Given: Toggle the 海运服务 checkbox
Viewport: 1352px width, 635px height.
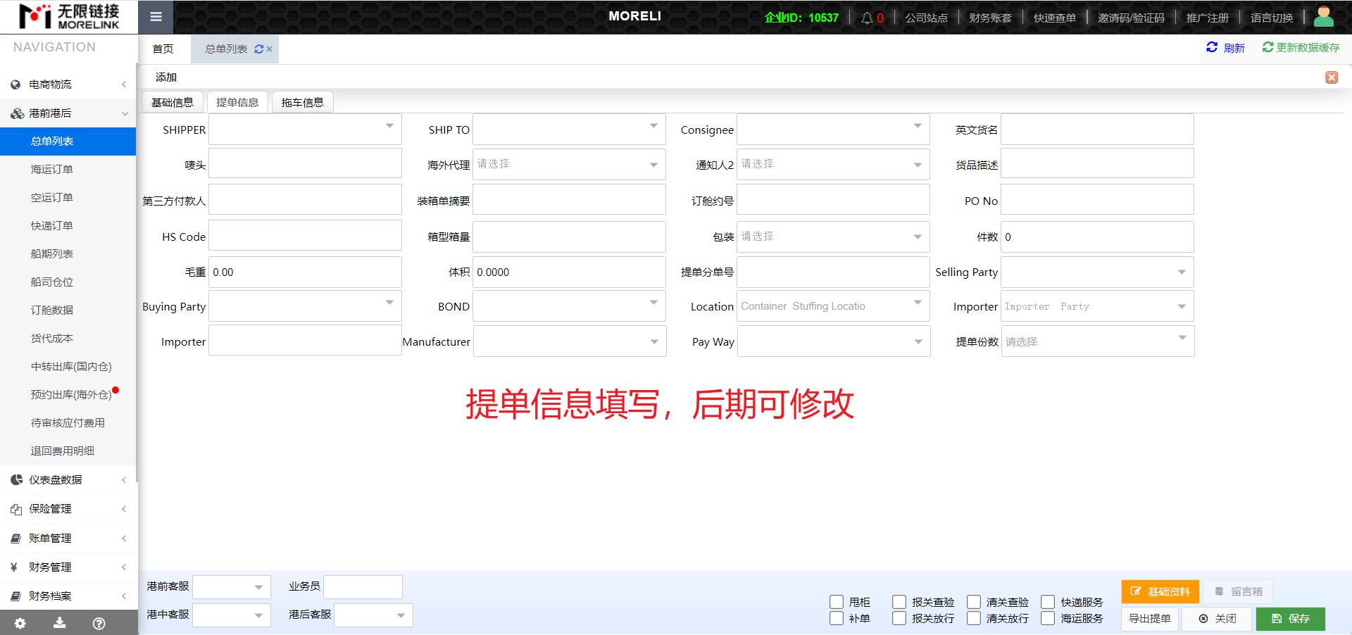Looking at the screenshot, I should coord(1048,618).
